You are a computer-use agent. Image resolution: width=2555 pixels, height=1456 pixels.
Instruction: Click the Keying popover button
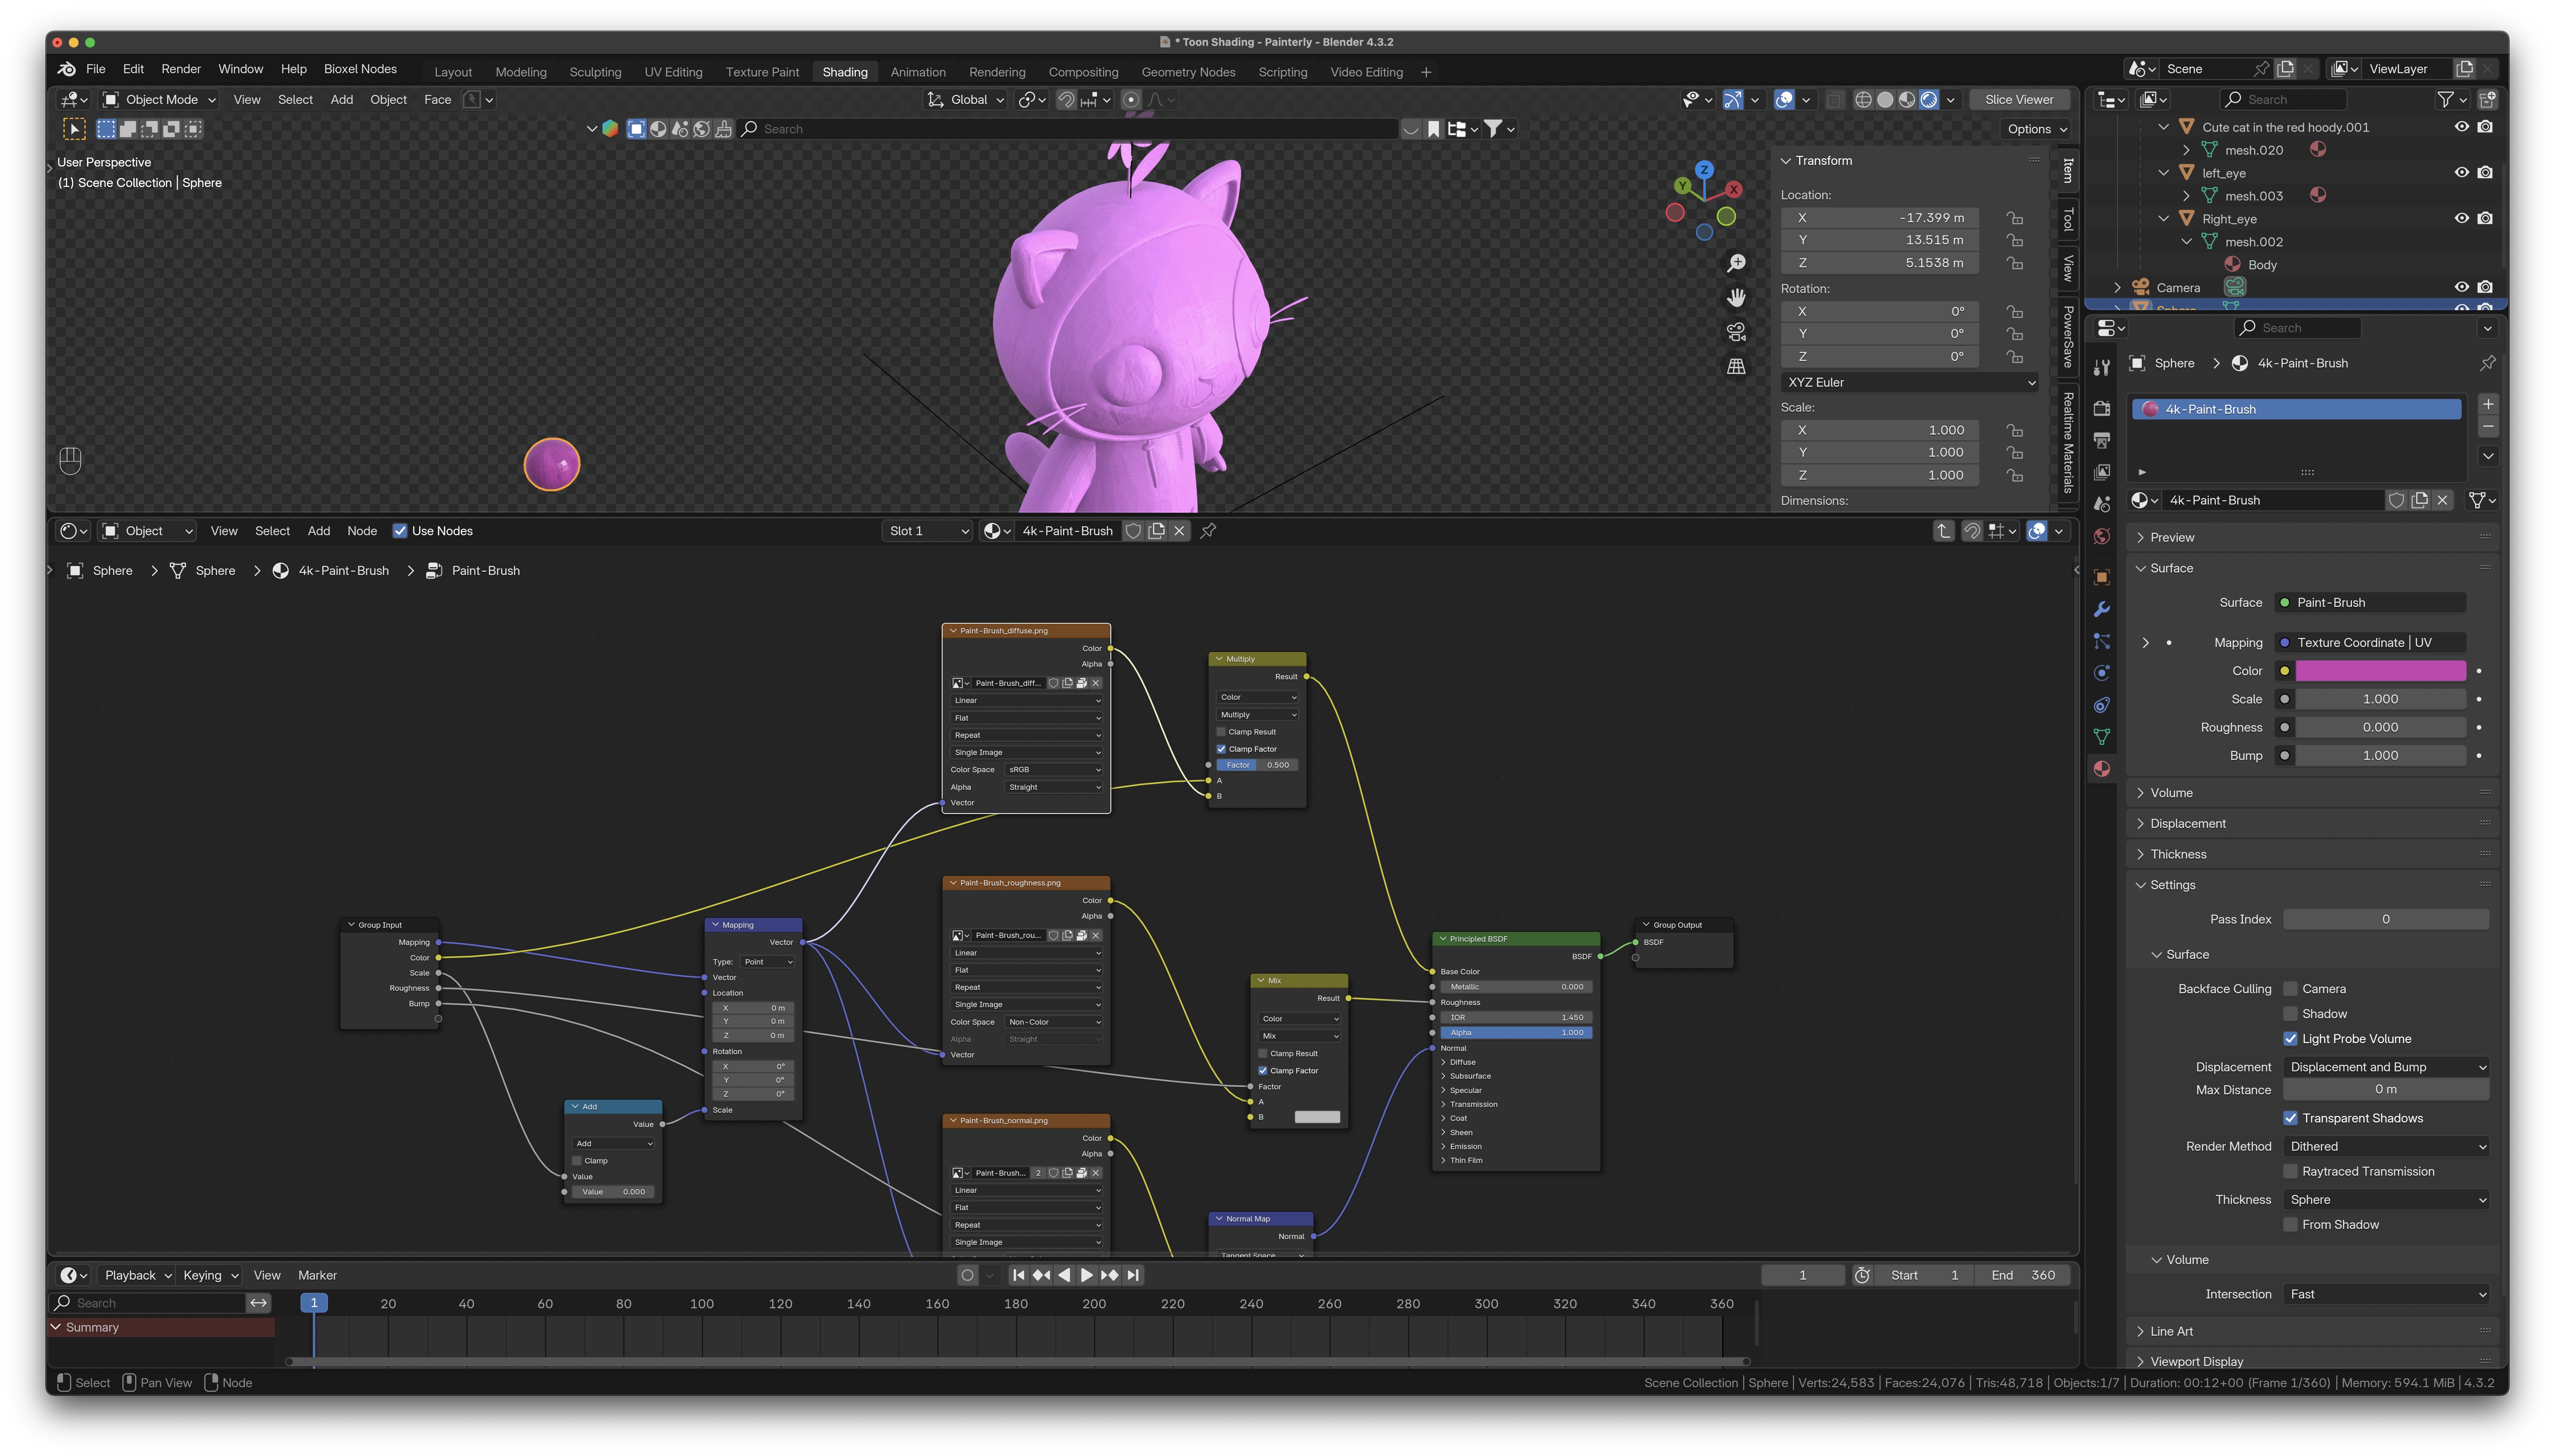210,1275
